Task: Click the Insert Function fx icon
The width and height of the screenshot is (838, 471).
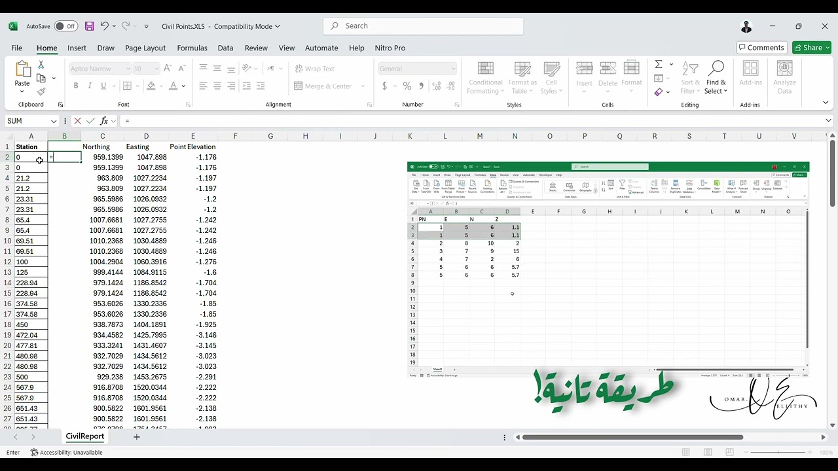Action: pyautogui.click(x=103, y=121)
